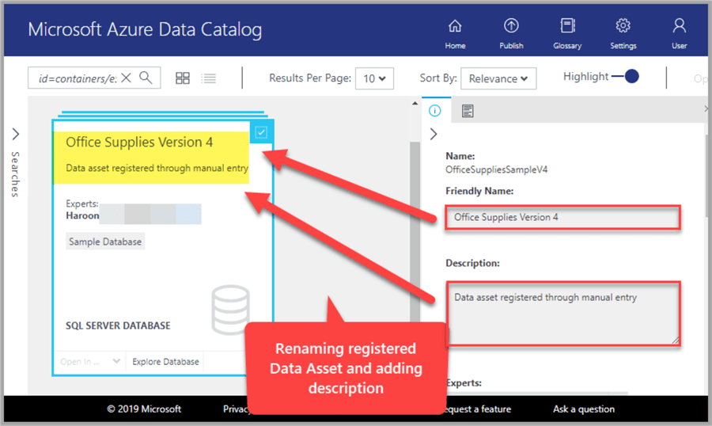Viewport: 712px width, 426px height.
Task: Switch results to list view
Action: click(209, 78)
